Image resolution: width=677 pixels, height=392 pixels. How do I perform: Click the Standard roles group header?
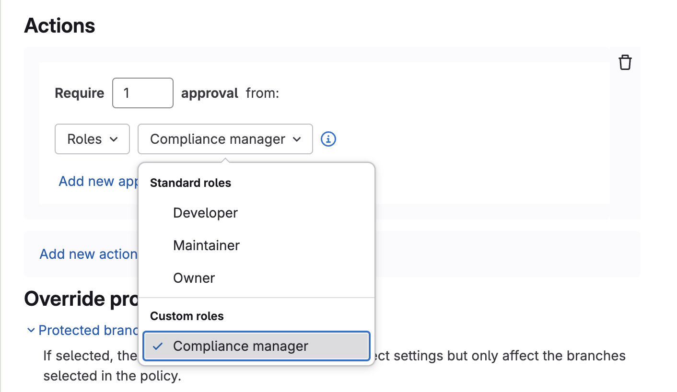[x=190, y=183]
